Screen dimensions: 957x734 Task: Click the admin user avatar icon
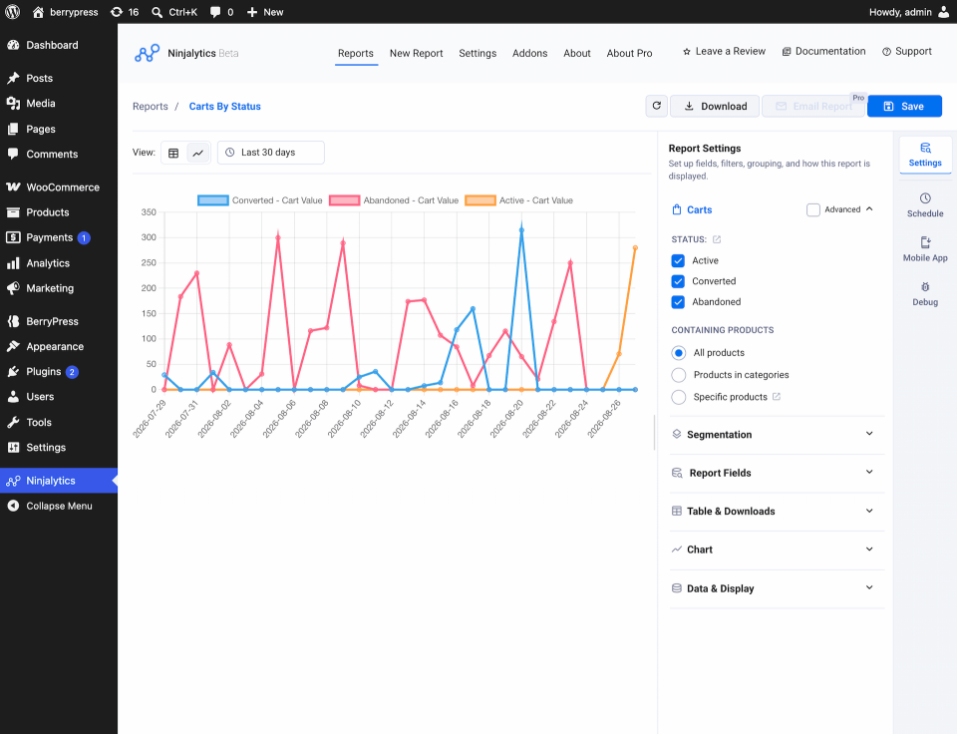[x=944, y=12]
